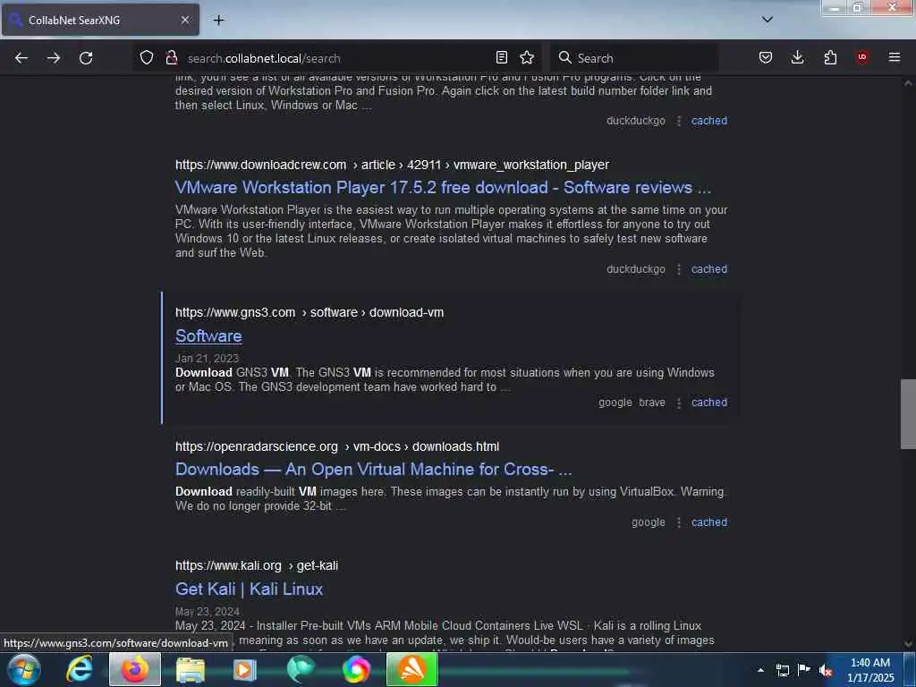Click the muted volume tray icon

[x=826, y=670]
